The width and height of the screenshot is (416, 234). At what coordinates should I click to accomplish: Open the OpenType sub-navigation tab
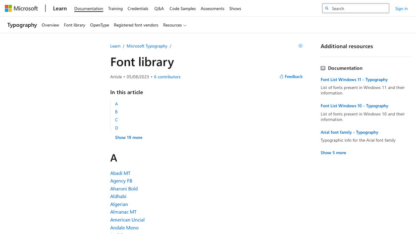[x=100, y=25]
